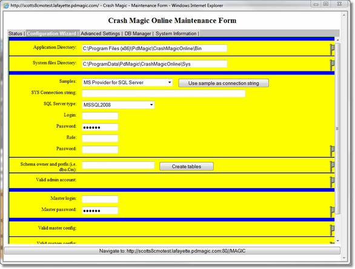Switch to the Status tab
The height and width of the screenshot is (269, 355).
[15, 33]
